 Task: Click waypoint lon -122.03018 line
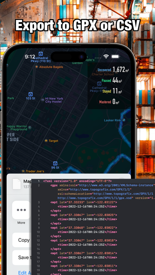pyautogui.click(x=84, y=240)
